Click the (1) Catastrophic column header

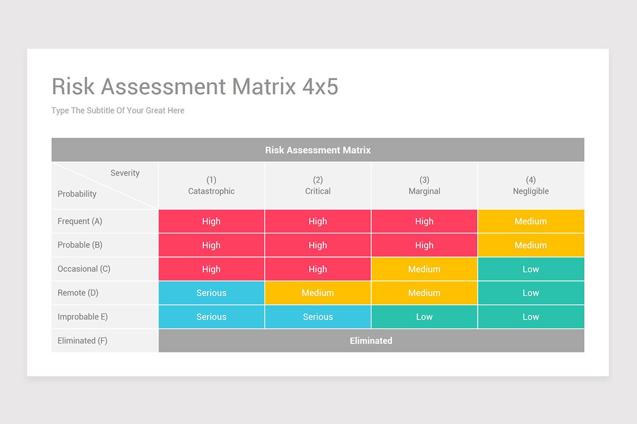pos(211,185)
